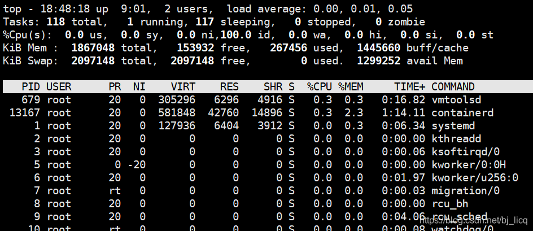Click the PR column header
The height and width of the screenshot is (231, 533).
tap(115, 87)
